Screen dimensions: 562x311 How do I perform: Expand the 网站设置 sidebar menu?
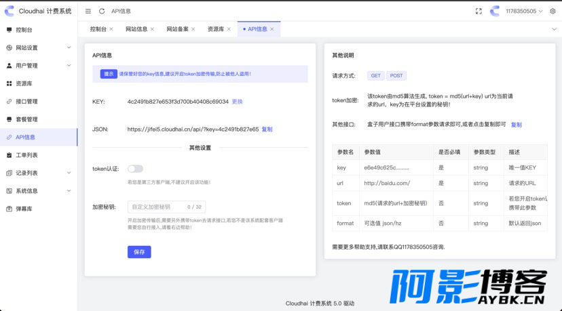click(x=39, y=47)
